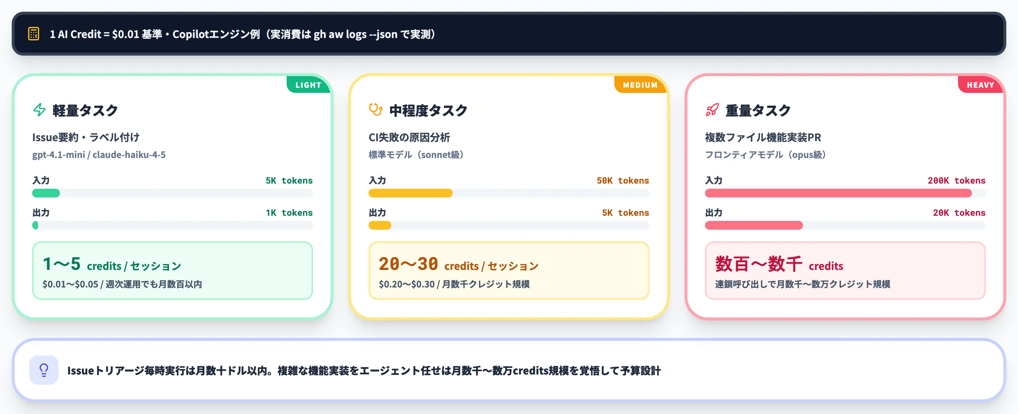This screenshot has width=1018, height=414.
Task: Click the 50K tokens input bar in medium card
Action: (509, 193)
